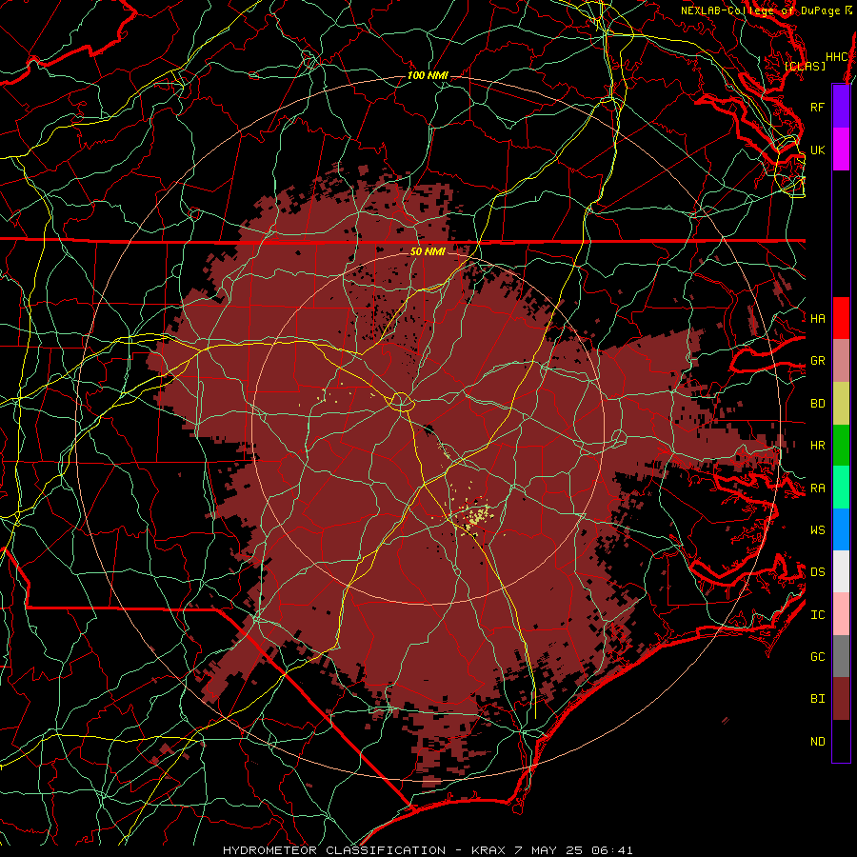Click the WS blue legend swatch
The image size is (857, 857).
pos(841,529)
